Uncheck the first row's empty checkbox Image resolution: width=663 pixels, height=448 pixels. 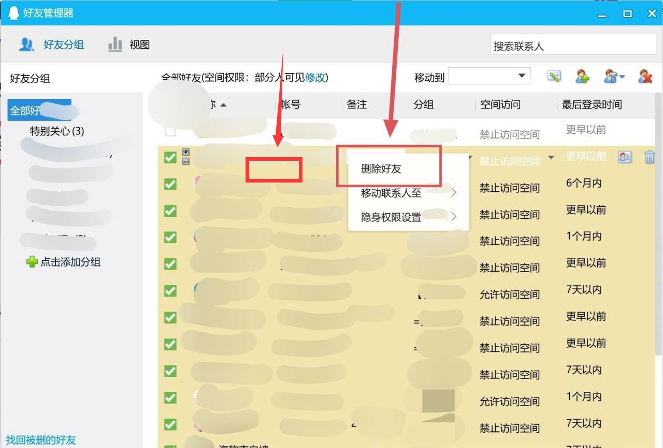(170, 131)
